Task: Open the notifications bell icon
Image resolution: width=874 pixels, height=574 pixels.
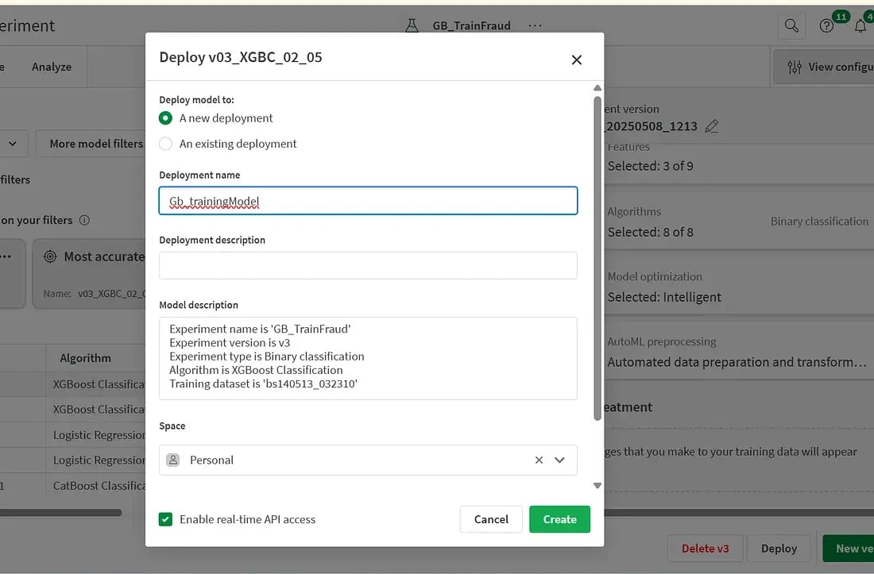Action: 860,26
